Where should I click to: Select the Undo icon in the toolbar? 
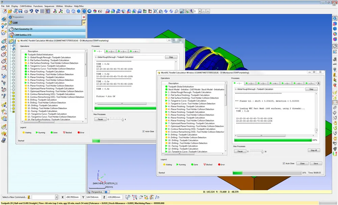click(31, 11)
